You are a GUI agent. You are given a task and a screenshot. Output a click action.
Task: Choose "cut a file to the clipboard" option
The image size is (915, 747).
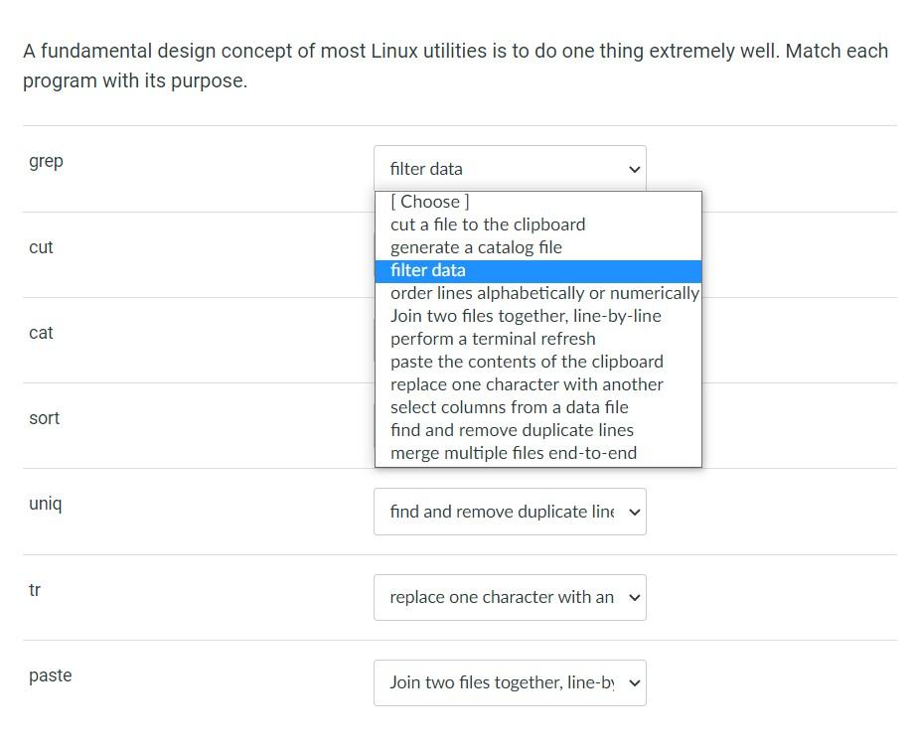pos(487,224)
